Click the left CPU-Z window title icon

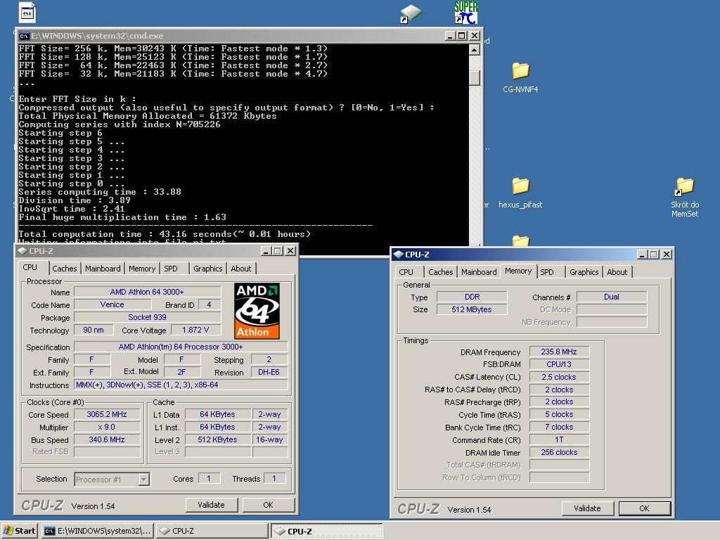[22, 251]
